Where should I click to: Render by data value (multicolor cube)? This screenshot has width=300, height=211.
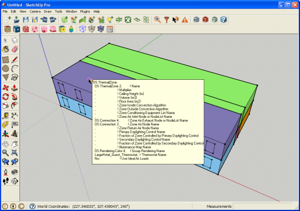click(x=62, y=29)
